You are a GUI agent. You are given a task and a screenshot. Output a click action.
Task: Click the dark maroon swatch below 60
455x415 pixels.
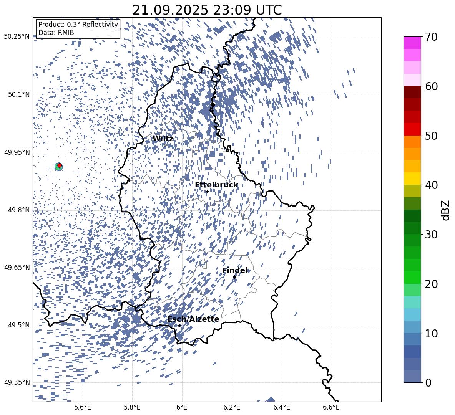[412, 92]
